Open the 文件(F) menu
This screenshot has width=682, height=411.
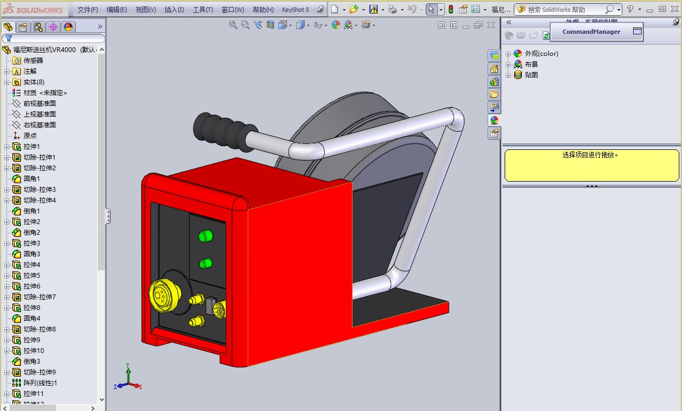point(88,10)
